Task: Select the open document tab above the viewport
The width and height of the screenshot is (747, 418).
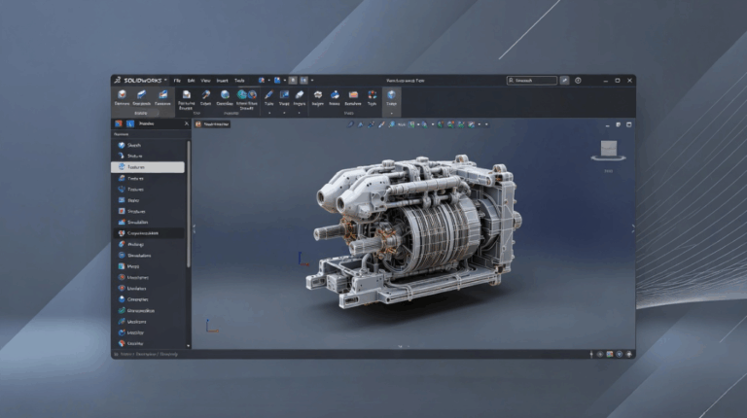Action: click(x=212, y=124)
